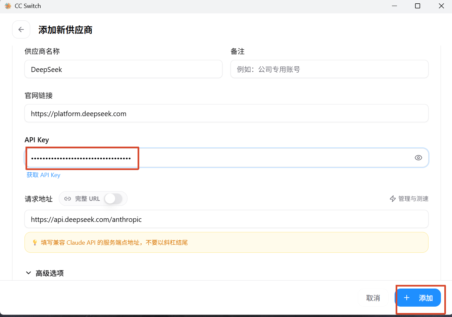Click the lightning icon beside 管理与测速

[393, 199]
